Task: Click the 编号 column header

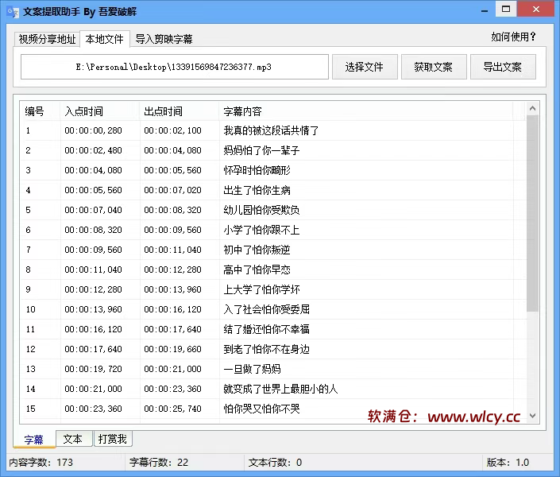Action: 40,111
